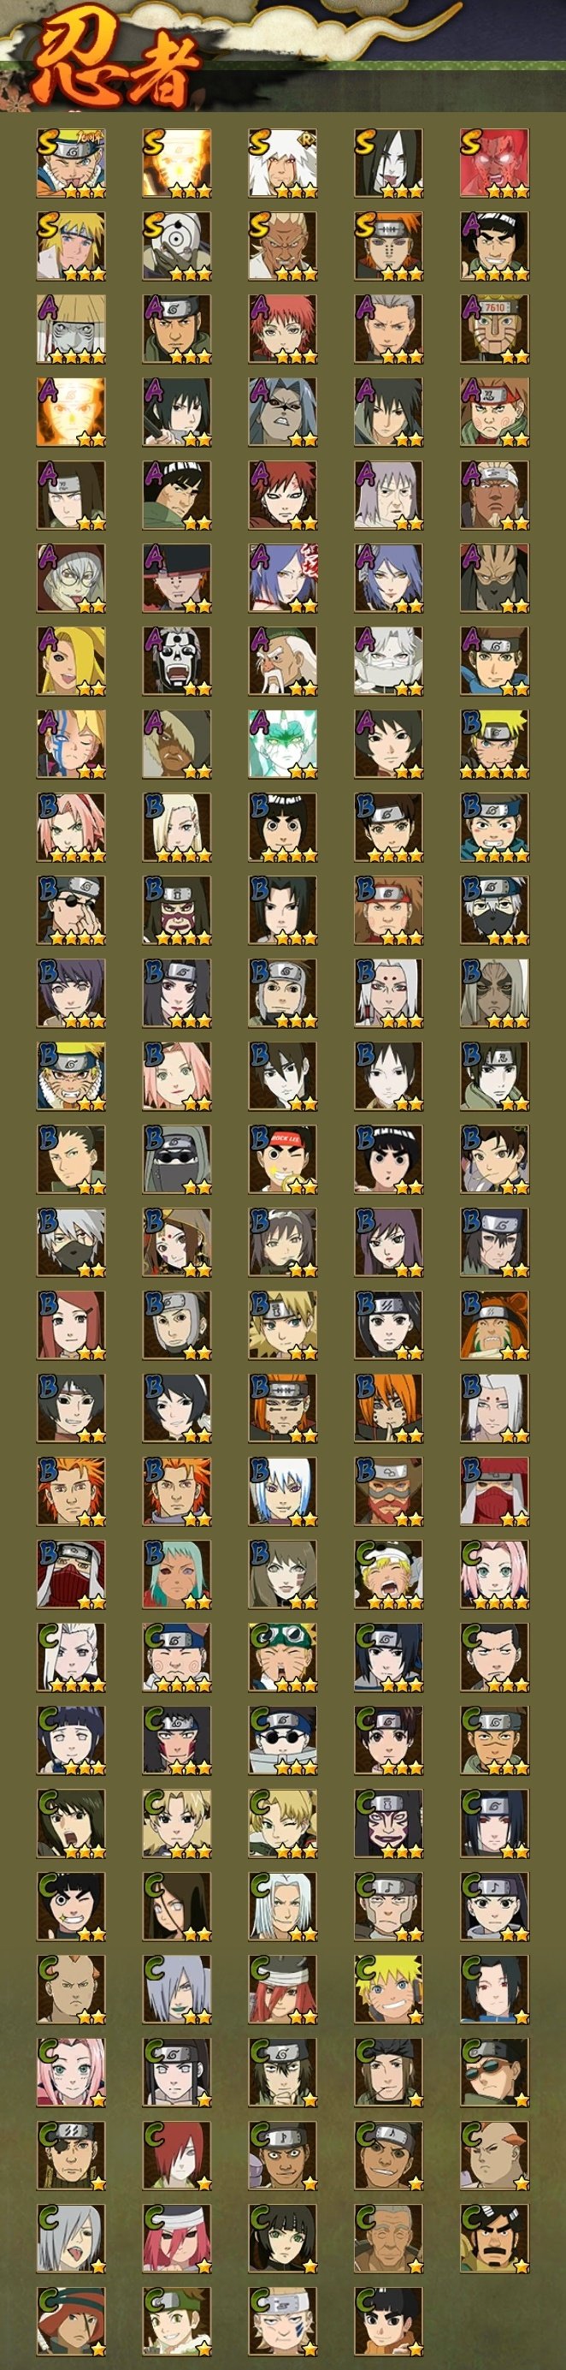Select the S-rank red-skinned glowing ninja
This screenshot has width=566, height=2370.
click(494, 163)
